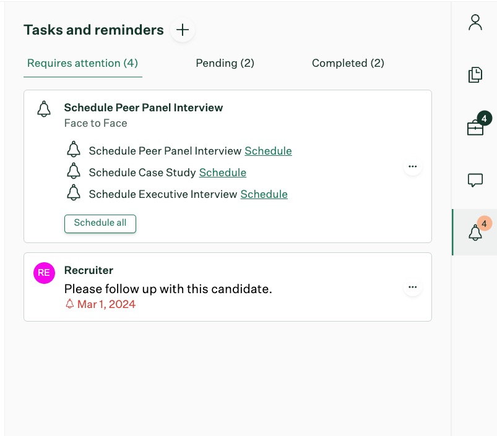Open the briefcase jobs icon with badge
The height and width of the screenshot is (436, 497).
475,127
